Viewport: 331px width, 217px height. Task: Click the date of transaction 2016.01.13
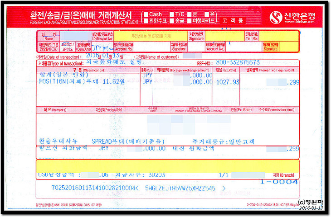click(102, 56)
